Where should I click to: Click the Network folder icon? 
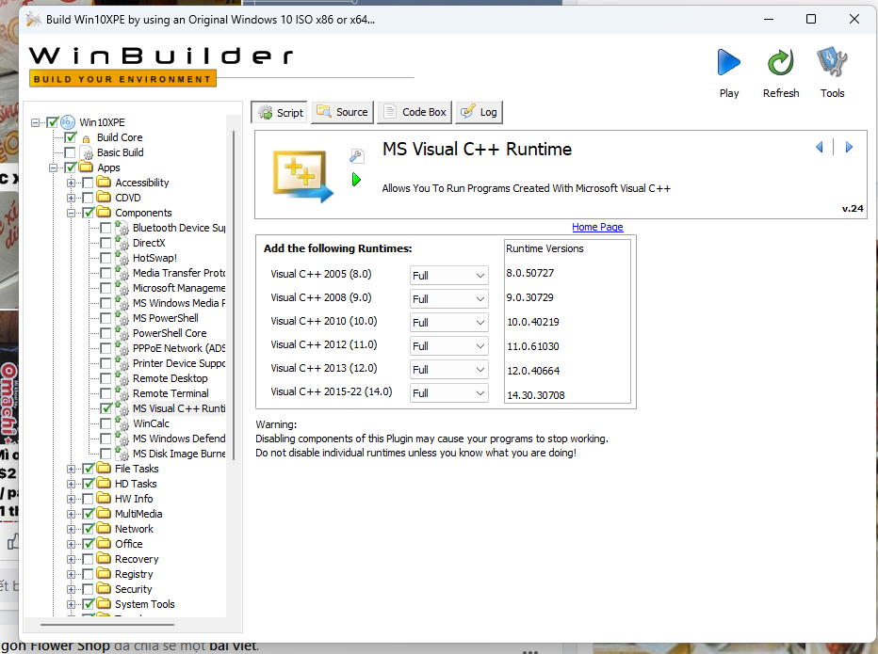click(x=104, y=529)
